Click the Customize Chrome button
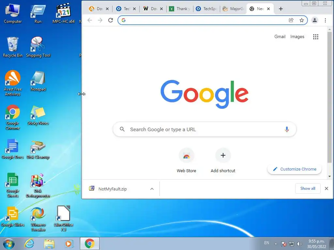 pos(295,169)
